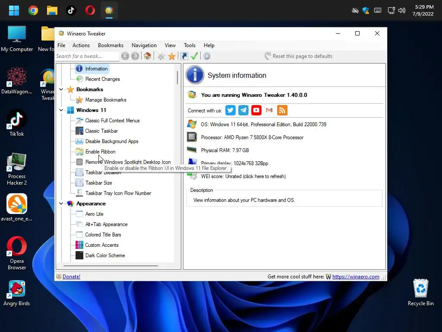
Task: Open the Navigation menu
Action: click(x=144, y=45)
